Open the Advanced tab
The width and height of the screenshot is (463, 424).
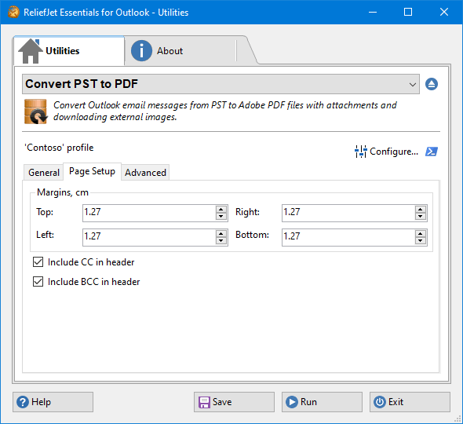145,173
